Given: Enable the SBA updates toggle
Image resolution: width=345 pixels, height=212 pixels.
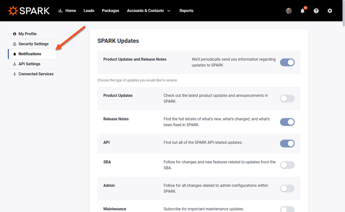Looking at the screenshot, I should [x=287, y=165].
